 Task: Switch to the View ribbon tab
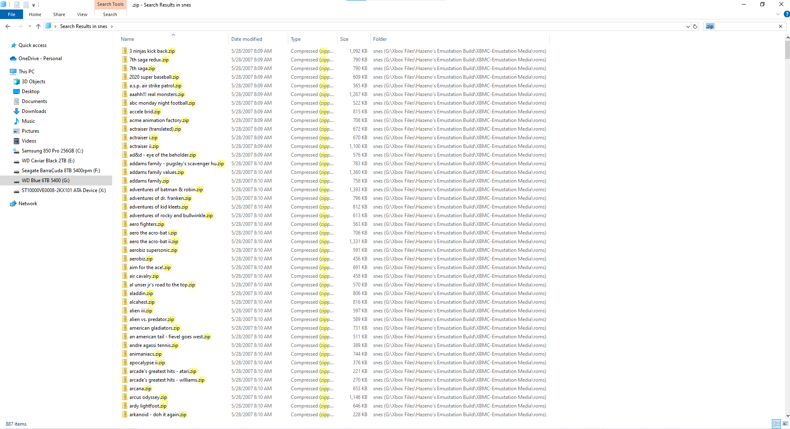click(82, 14)
